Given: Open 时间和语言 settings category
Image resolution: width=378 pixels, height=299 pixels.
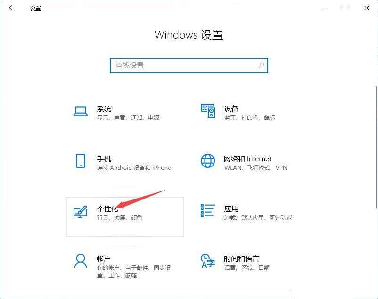Looking at the screenshot, I should [242, 259].
